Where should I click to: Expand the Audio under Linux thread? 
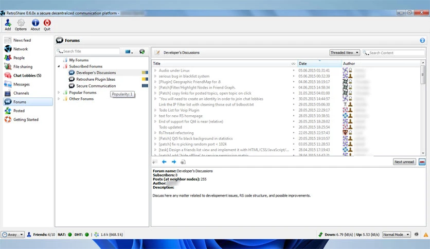pos(155,70)
